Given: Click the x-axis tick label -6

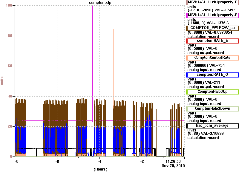Looking at the screenshot, I should 57,161.
